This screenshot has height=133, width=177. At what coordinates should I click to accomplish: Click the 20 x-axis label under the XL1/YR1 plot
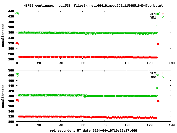(x=39, y=63)
